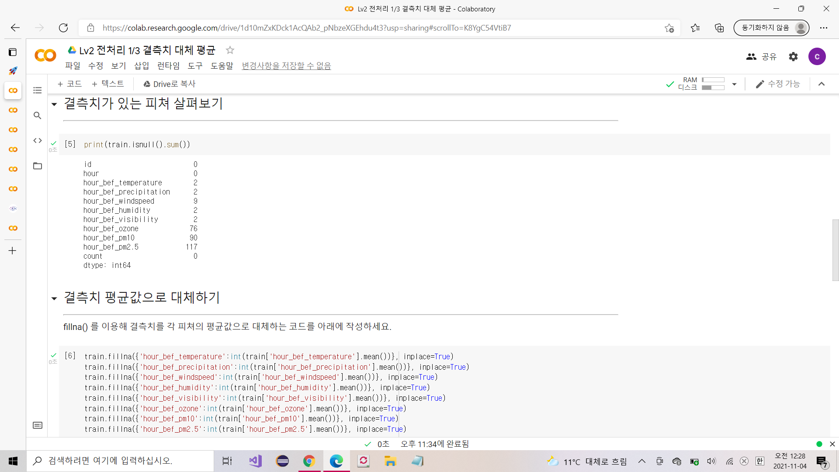Click the Colab logo
The width and height of the screenshot is (839, 472).
point(45,56)
